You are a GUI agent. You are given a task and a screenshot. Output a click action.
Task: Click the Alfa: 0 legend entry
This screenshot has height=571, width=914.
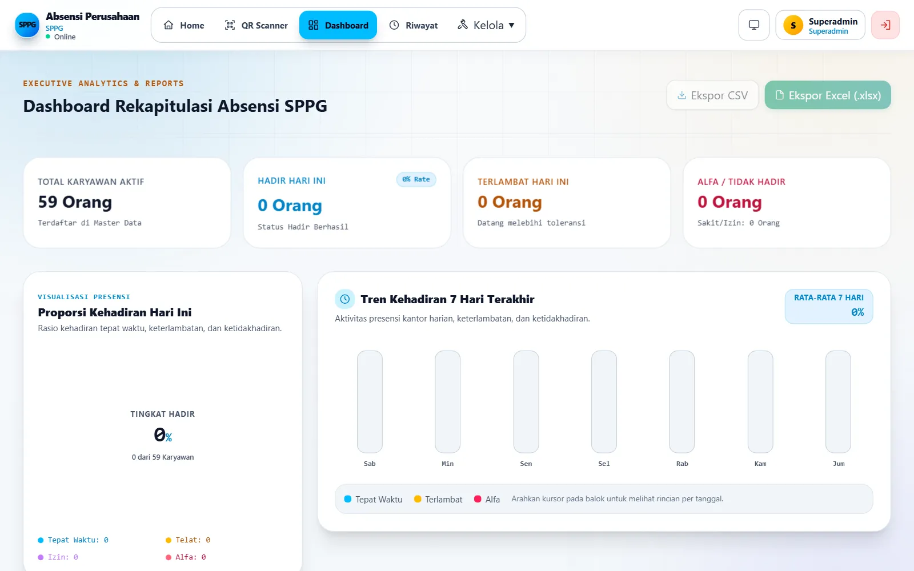186,557
